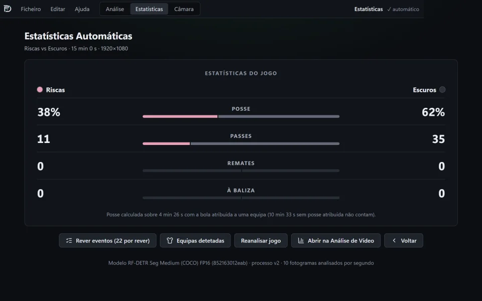Click the Estatísticas Automáticas heading
482x301 pixels.
78,36
